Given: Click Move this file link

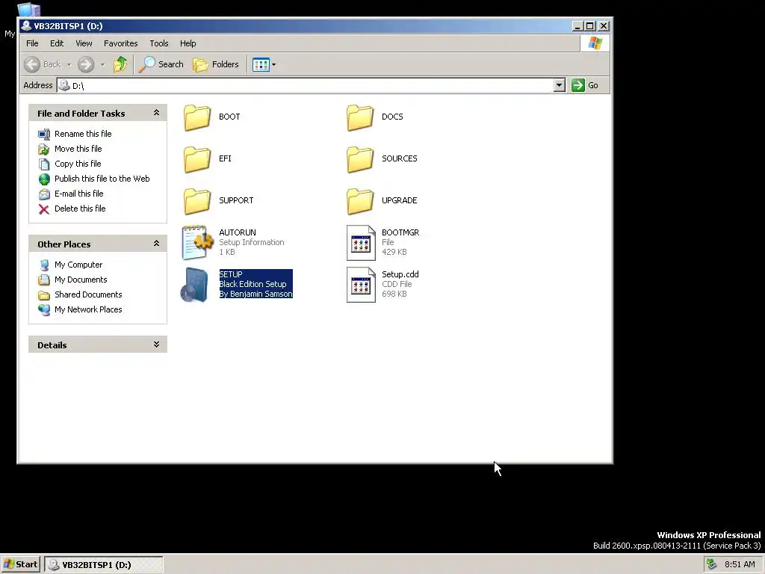Looking at the screenshot, I should pos(78,149).
